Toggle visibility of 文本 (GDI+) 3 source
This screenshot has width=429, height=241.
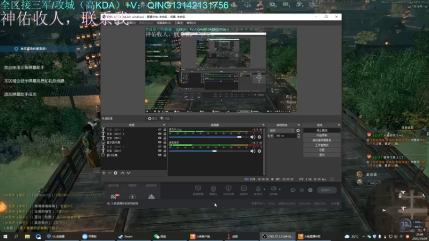(160, 130)
